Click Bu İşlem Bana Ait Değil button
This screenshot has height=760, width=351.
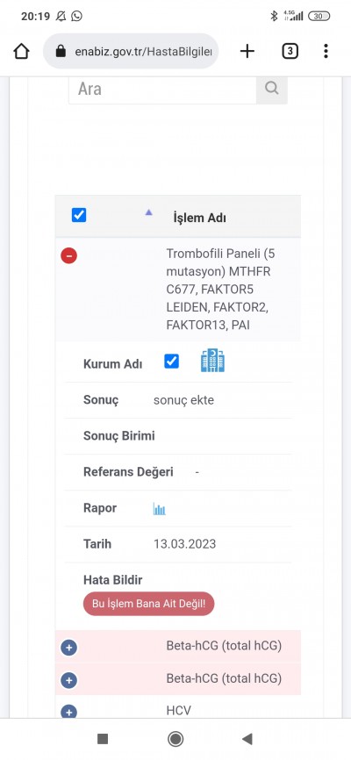149,604
